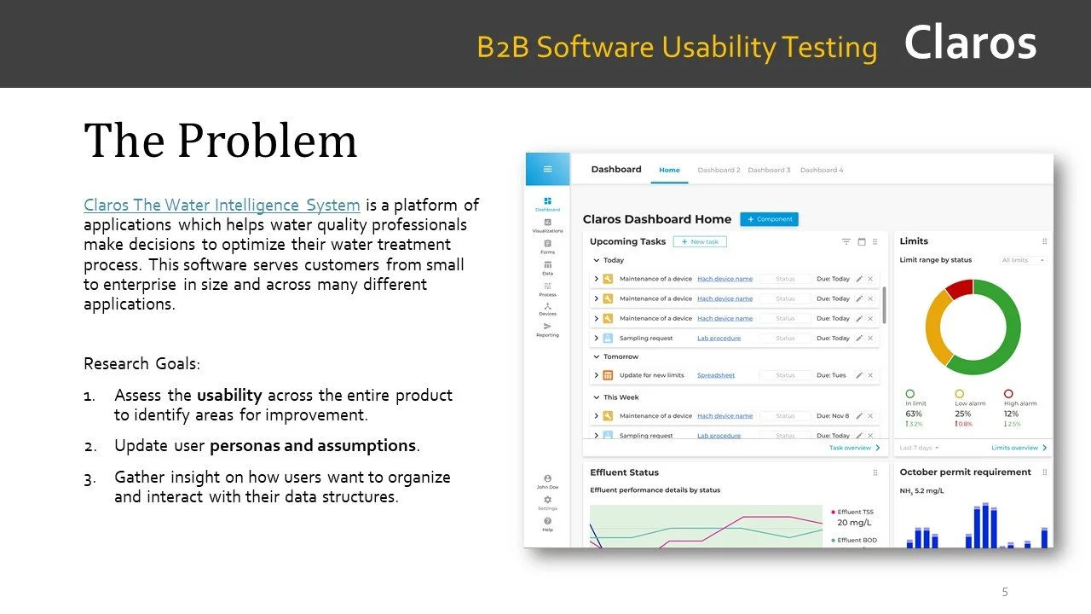Image resolution: width=1091 pixels, height=614 pixels.
Task: Collapse the Today task group
Action: point(596,260)
